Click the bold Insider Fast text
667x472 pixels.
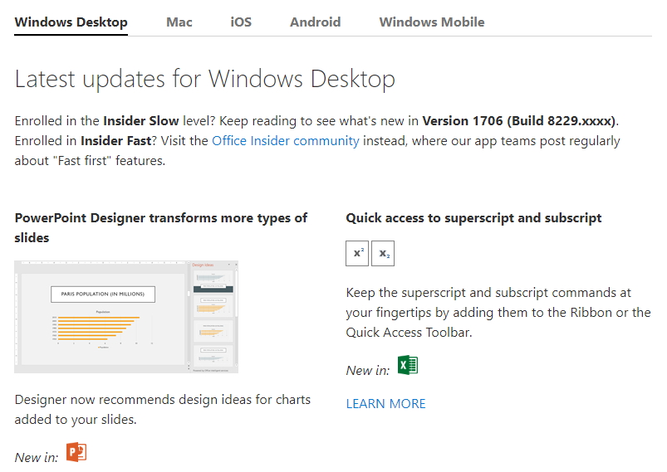pyautogui.click(x=116, y=141)
